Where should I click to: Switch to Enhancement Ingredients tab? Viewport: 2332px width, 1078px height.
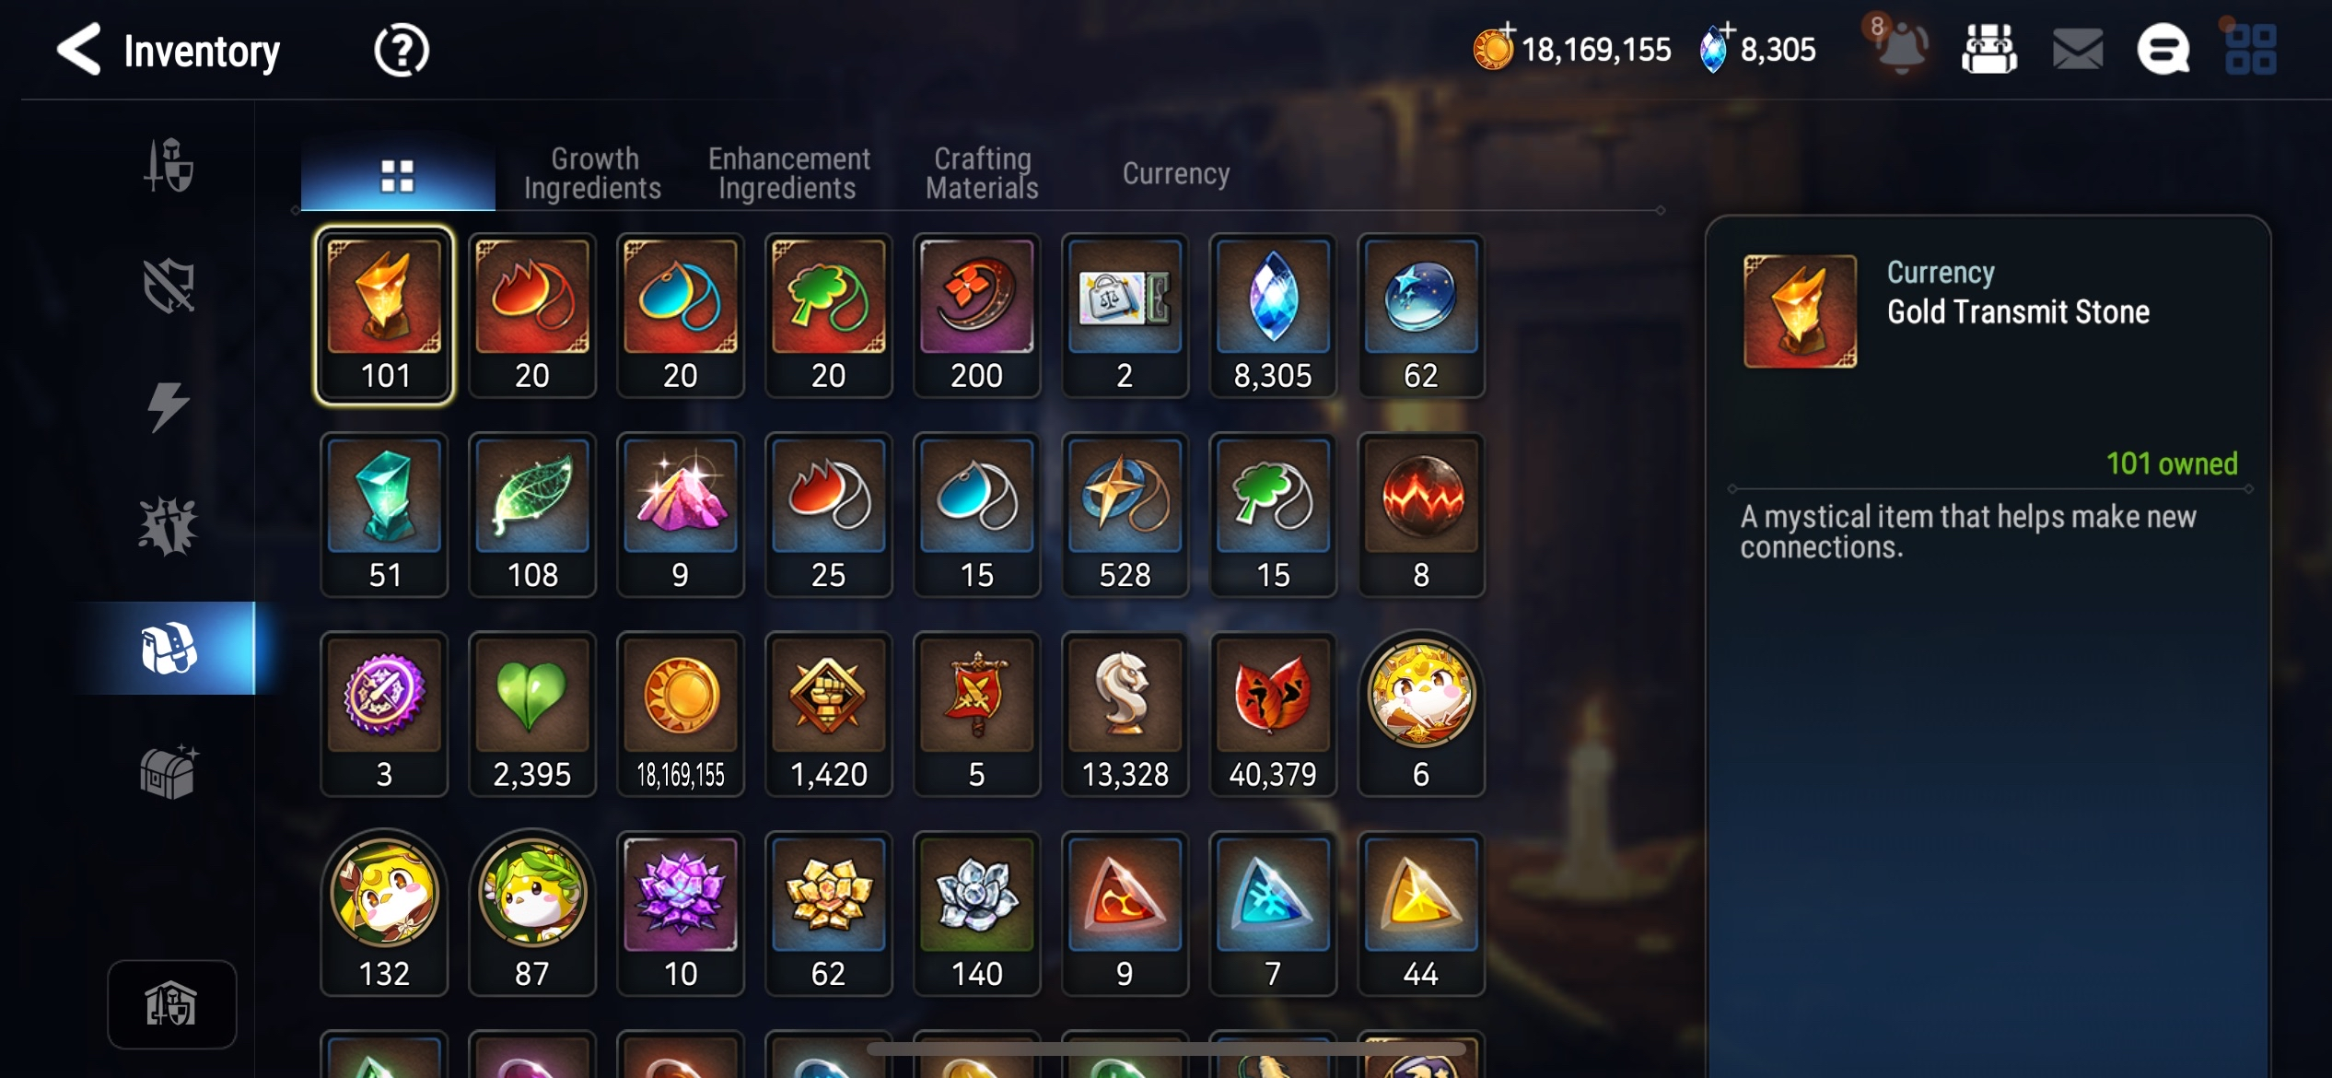pyautogui.click(x=788, y=173)
